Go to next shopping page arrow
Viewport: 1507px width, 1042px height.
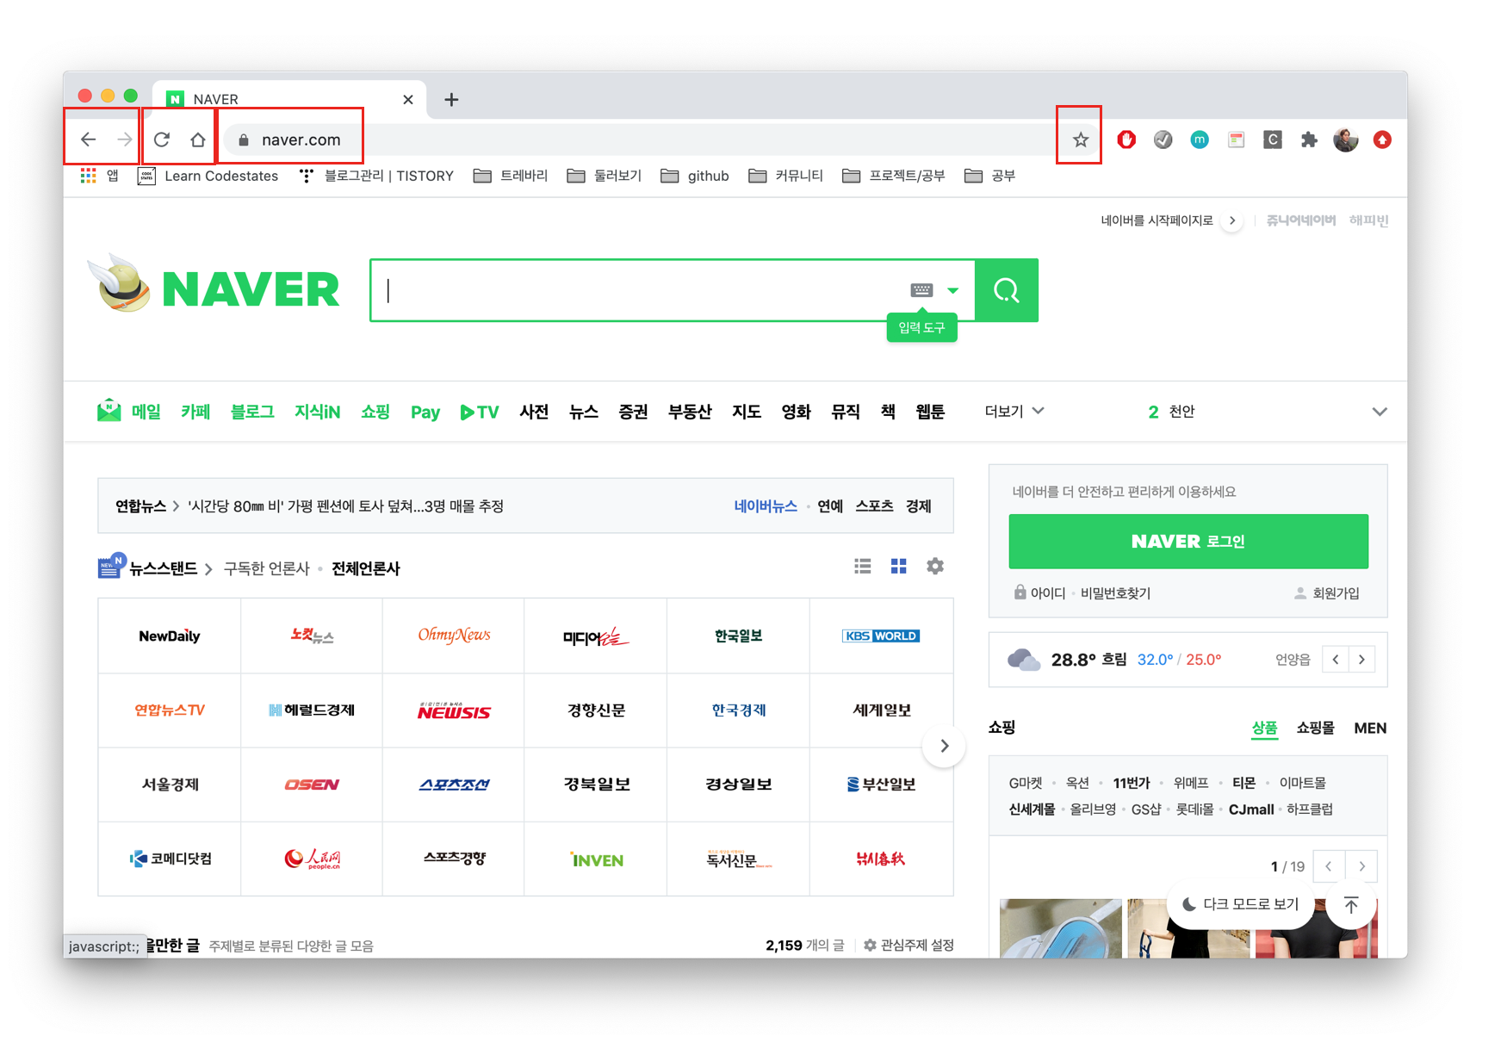tap(1361, 866)
